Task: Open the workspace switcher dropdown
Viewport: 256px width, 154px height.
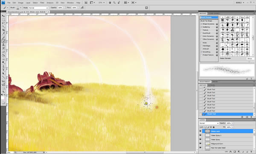Action: (240, 3)
